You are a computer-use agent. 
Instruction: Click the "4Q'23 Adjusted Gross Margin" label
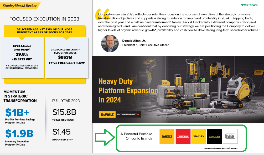(22, 48)
